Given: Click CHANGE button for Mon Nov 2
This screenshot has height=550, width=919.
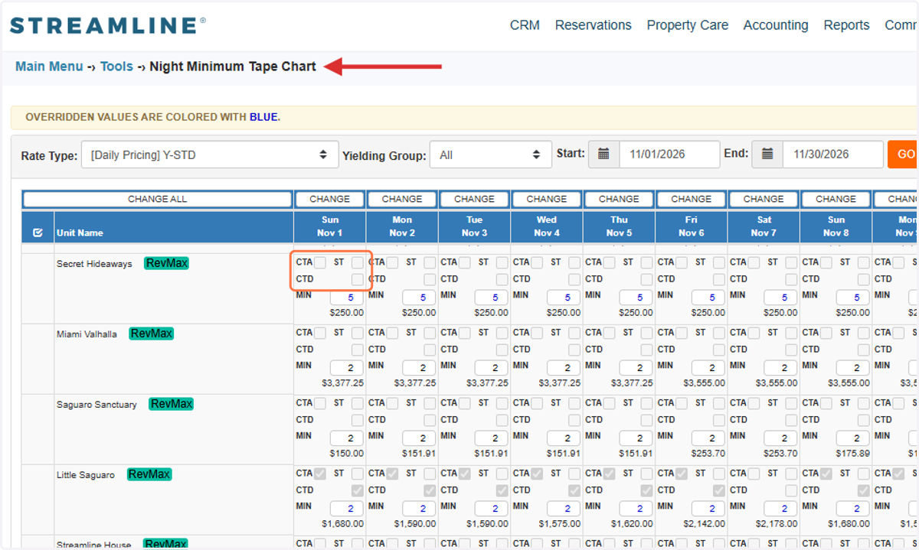Looking at the screenshot, I should click(402, 199).
